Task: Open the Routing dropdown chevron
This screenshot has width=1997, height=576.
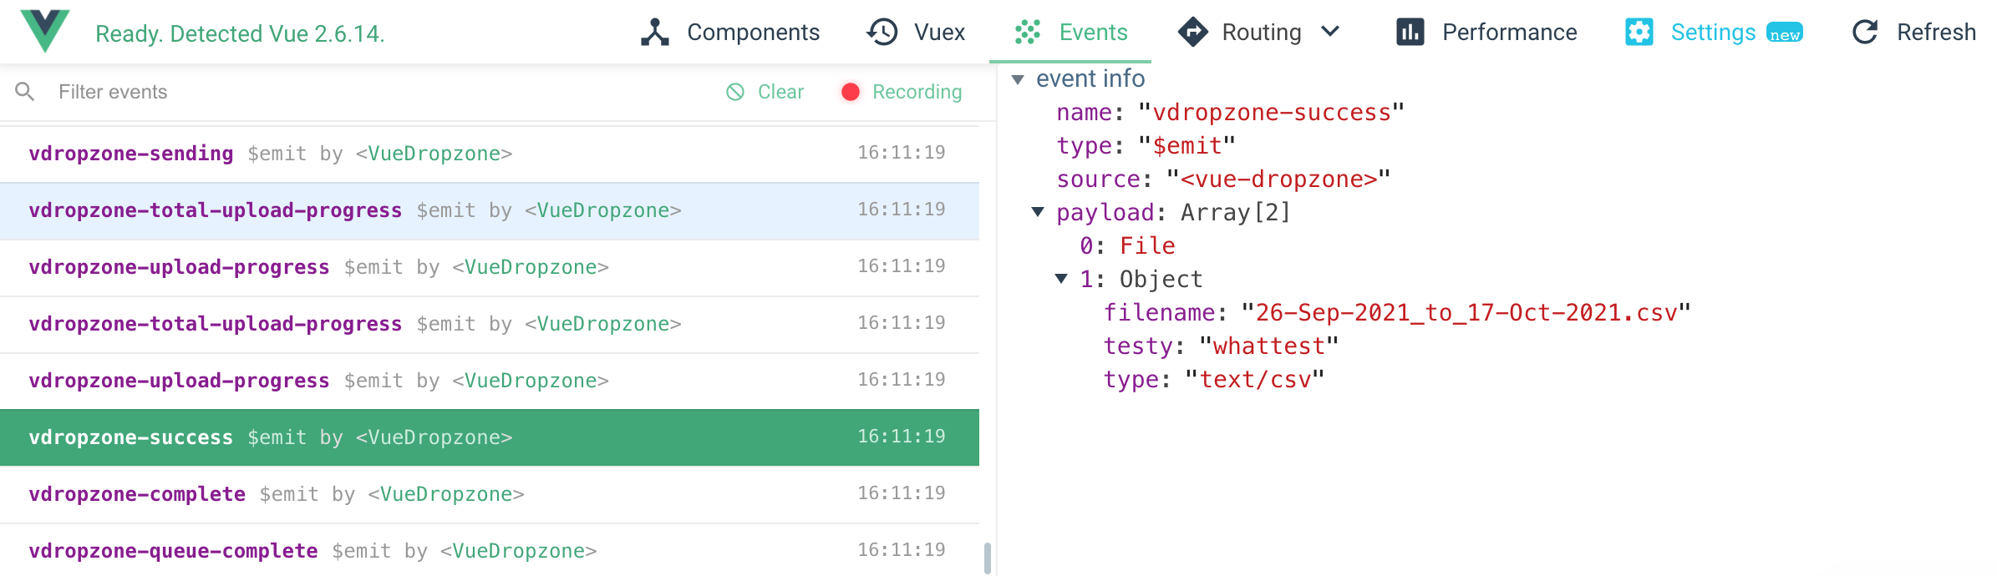Action: (x=1330, y=32)
